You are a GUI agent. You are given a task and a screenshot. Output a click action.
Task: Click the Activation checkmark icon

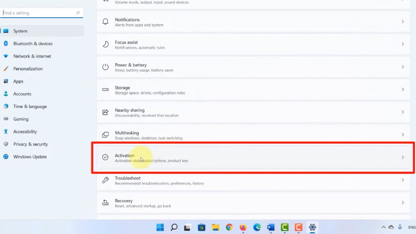click(105, 157)
